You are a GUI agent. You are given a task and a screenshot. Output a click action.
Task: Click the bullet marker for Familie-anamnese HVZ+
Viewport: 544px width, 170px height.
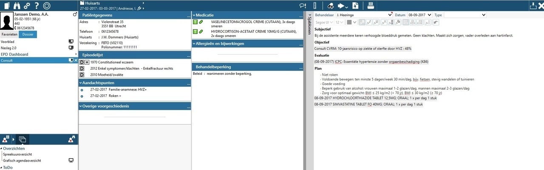(x=82, y=90)
